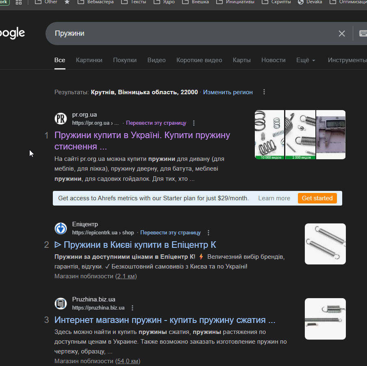Click the 10 000 видов springs thumbnail
The width and height of the screenshot is (367, 366).
[x=269, y=135]
